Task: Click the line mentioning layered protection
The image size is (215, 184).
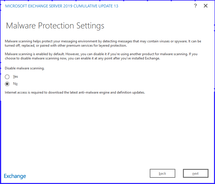Action: 66,46
